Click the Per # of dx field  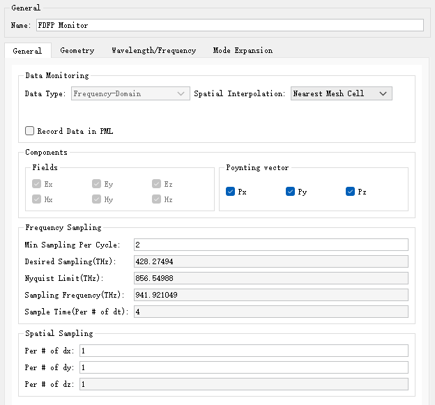[243, 351]
